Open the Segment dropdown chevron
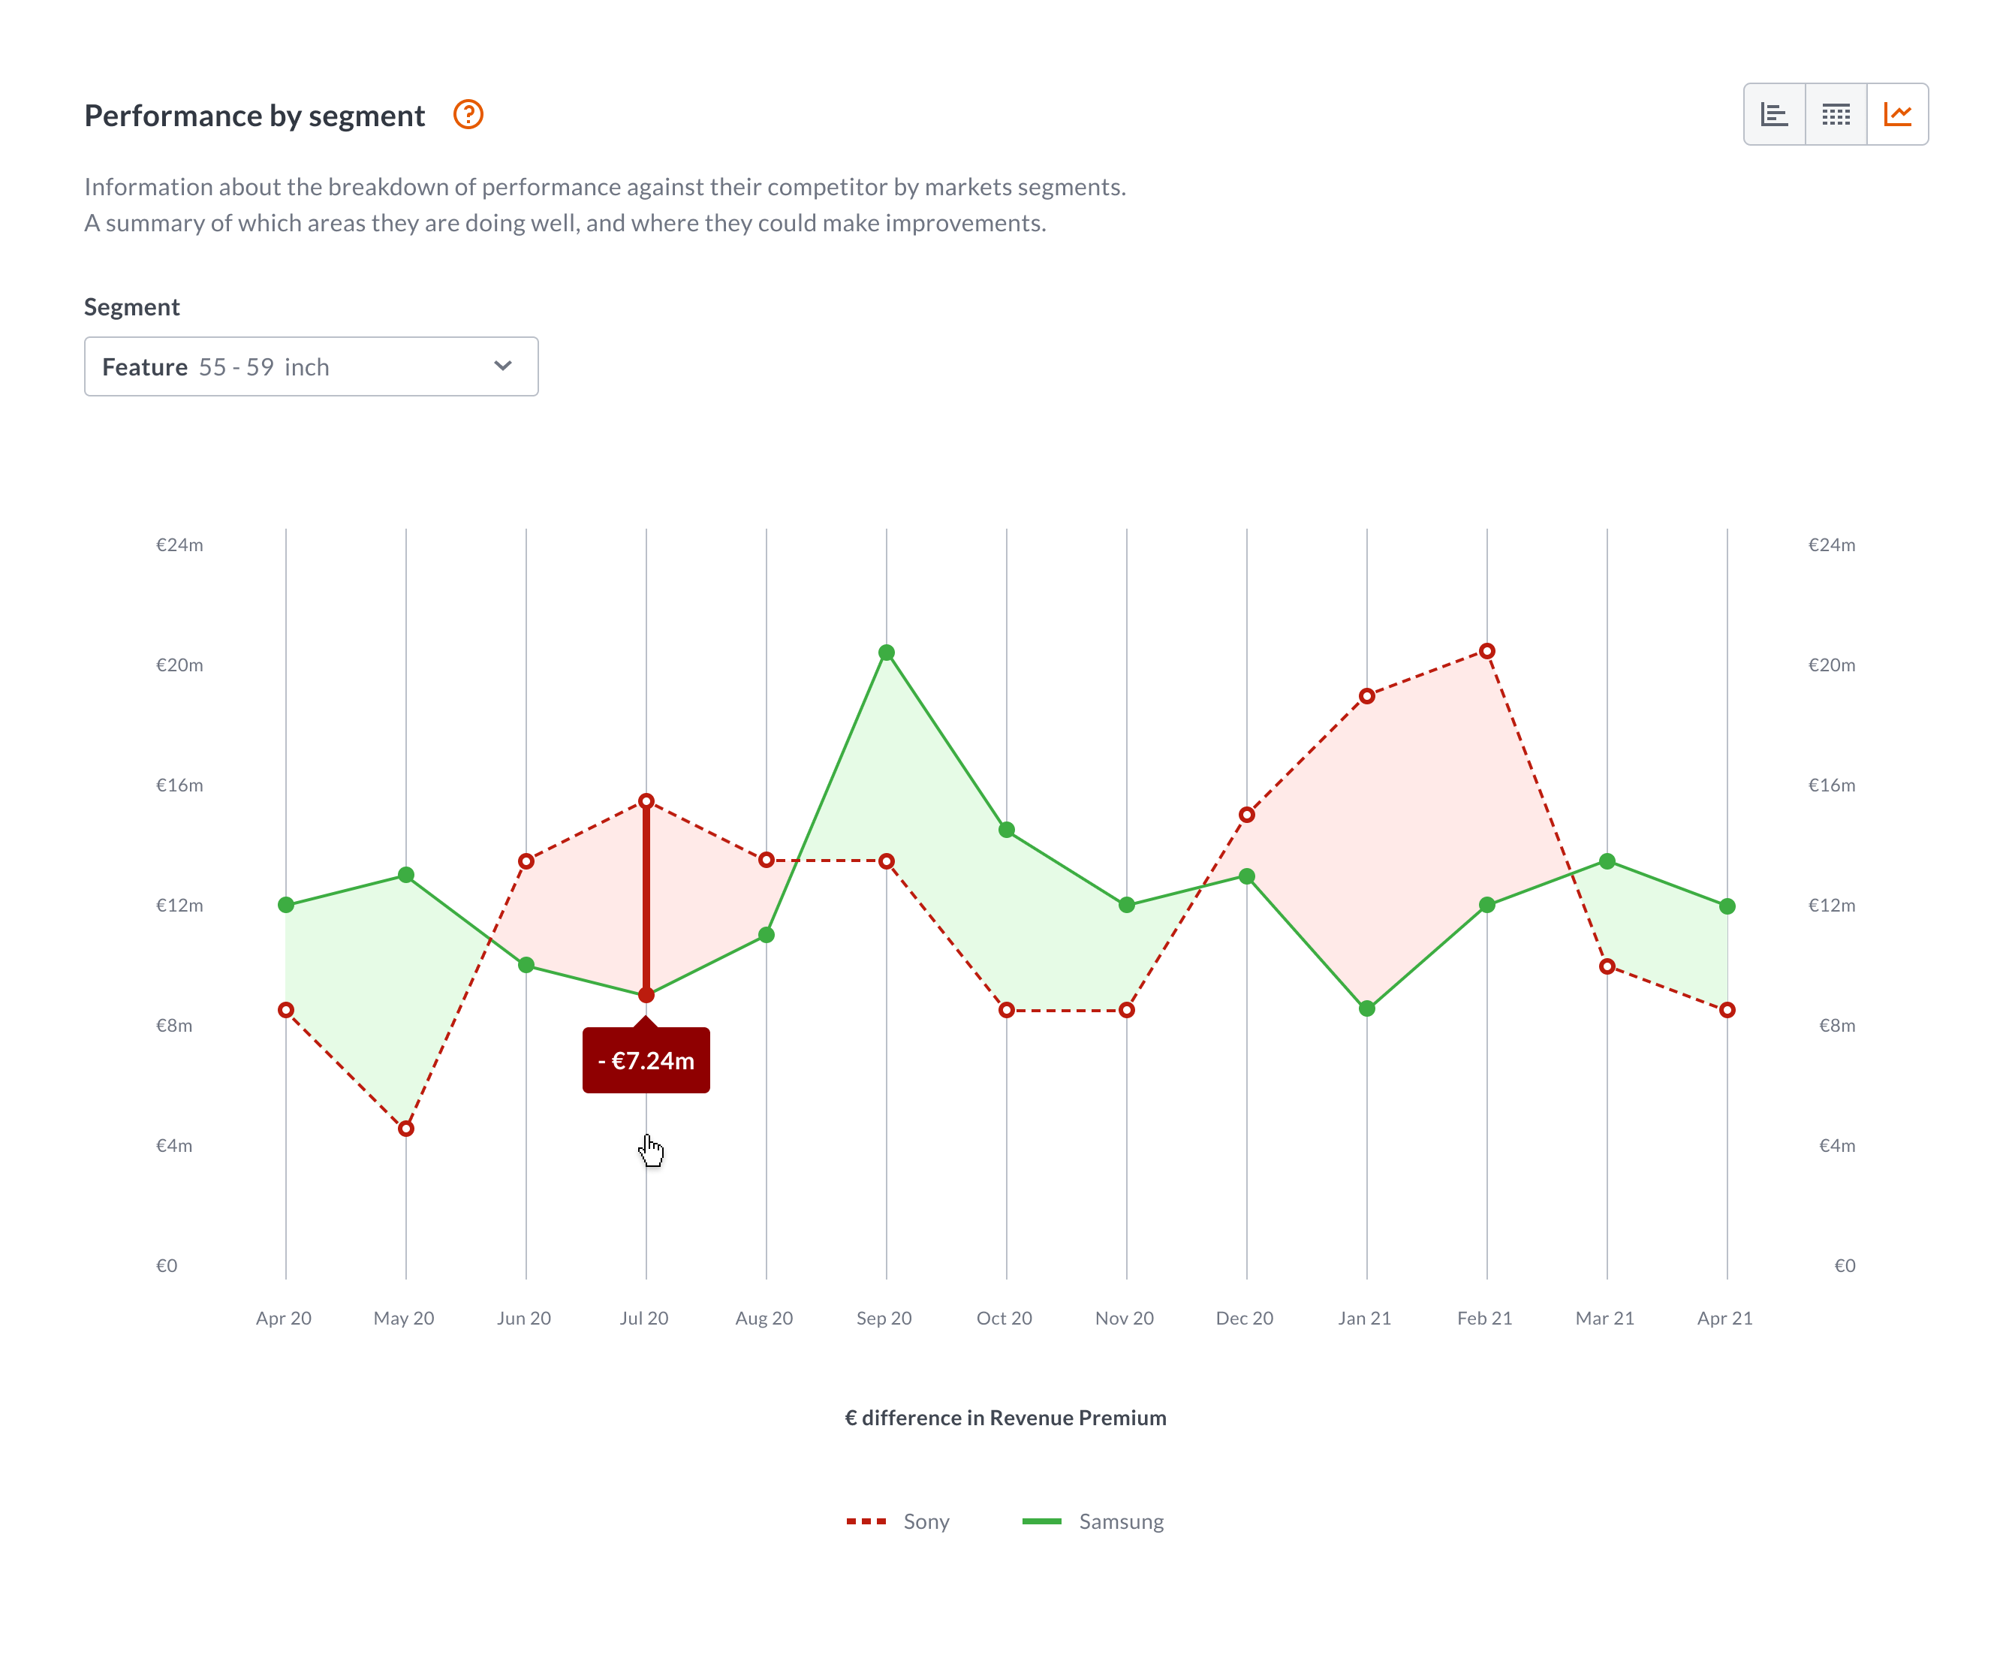 pos(503,366)
